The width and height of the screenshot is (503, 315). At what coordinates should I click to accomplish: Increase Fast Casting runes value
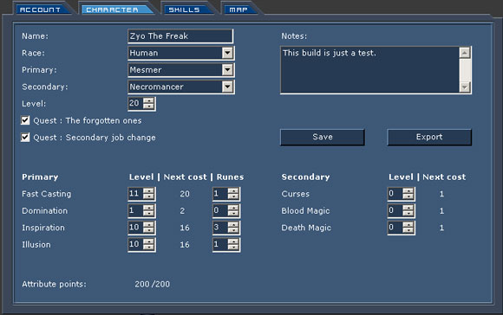pyautogui.click(x=233, y=190)
